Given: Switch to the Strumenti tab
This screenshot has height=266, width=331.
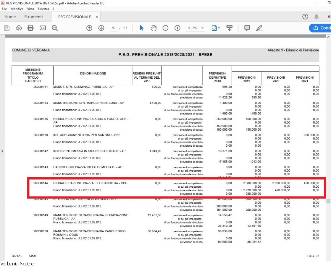Looking at the screenshot, I should pos(33,17).
